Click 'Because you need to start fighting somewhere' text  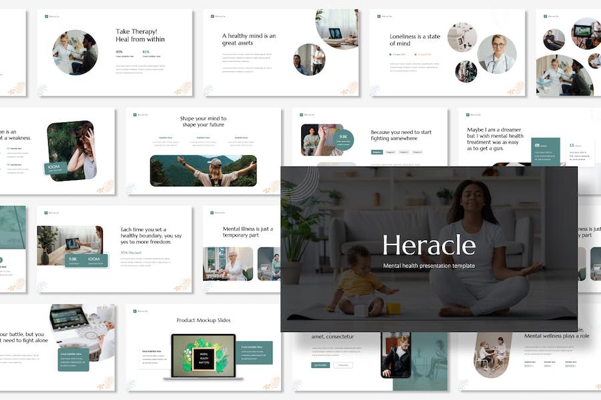[401, 135]
